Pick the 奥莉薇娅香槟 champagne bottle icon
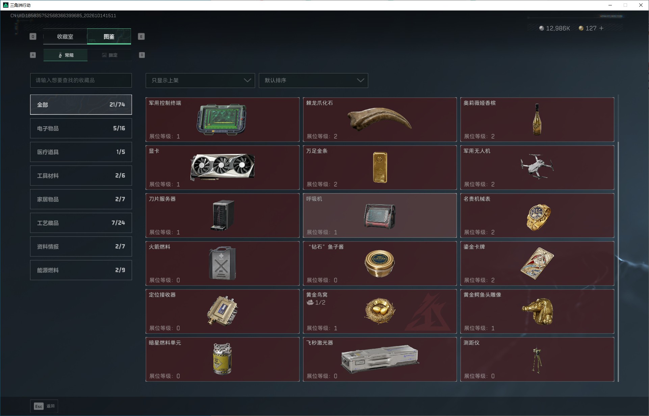Image resolution: width=649 pixels, height=416 pixels. pyautogui.click(x=537, y=119)
